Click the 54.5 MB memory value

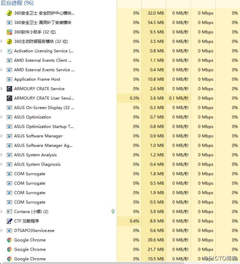(156, 23)
